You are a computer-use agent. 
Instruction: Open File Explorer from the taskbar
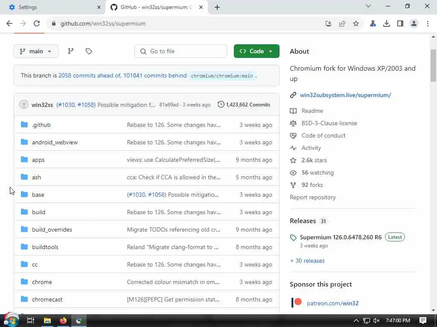coord(47,321)
